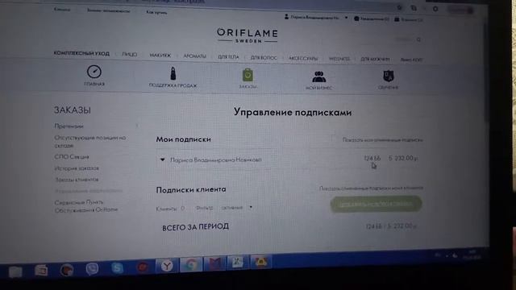Open the Заказы green bag icon
Screen dimensions: 516x290
coord(248,75)
